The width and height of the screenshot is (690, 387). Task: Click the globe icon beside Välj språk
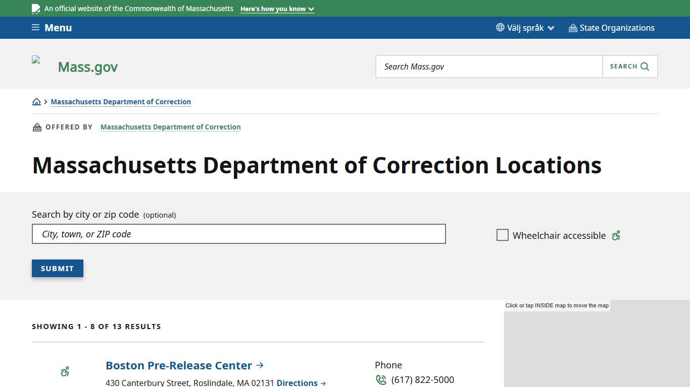[500, 28]
